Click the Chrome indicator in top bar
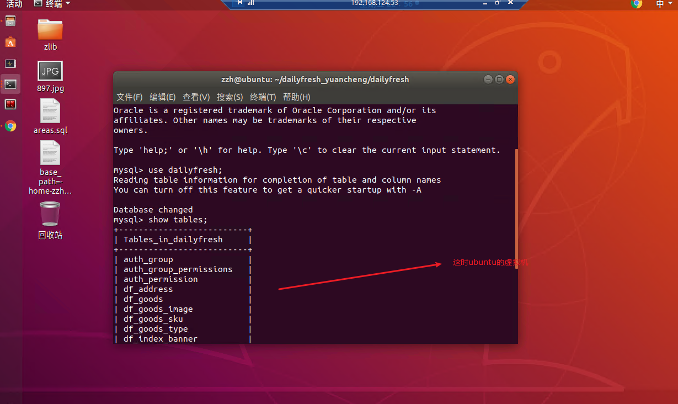678x404 pixels. [x=637, y=4]
